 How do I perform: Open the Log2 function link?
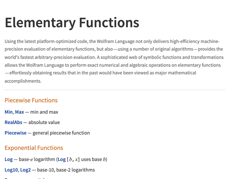pyautogui.click(x=24, y=170)
